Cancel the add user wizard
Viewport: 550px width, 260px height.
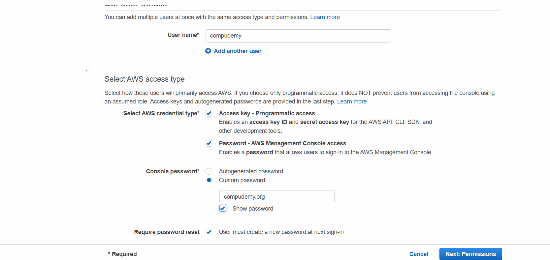tap(419, 254)
